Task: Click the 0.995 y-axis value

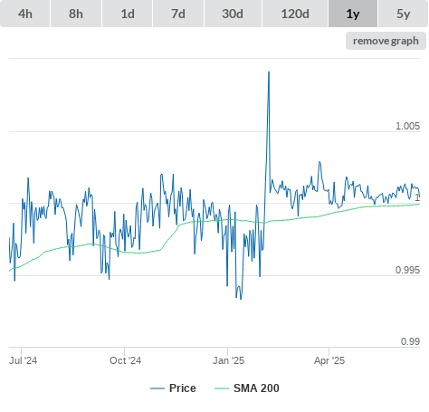Action: pos(407,270)
